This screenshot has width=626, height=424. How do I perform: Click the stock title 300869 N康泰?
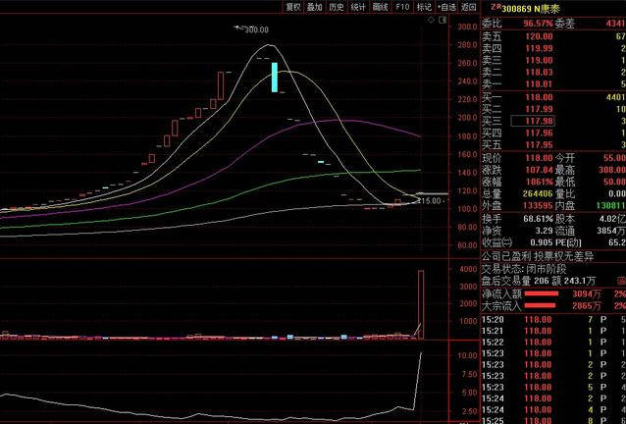tap(531, 9)
